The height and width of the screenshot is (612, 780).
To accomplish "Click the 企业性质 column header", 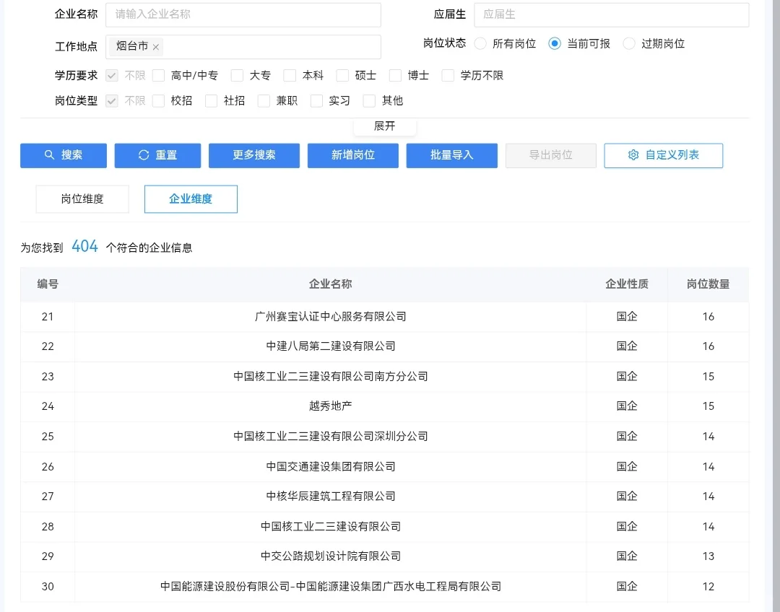I will (x=627, y=284).
